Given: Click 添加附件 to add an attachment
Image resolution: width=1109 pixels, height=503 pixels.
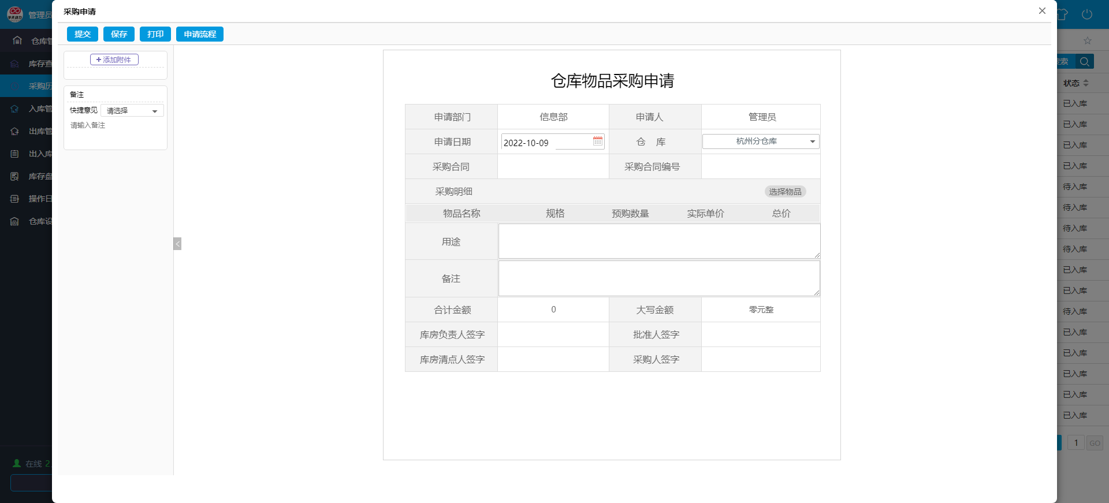Looking at the screenshot, I should pyautogui.click(x=114, y=59).
